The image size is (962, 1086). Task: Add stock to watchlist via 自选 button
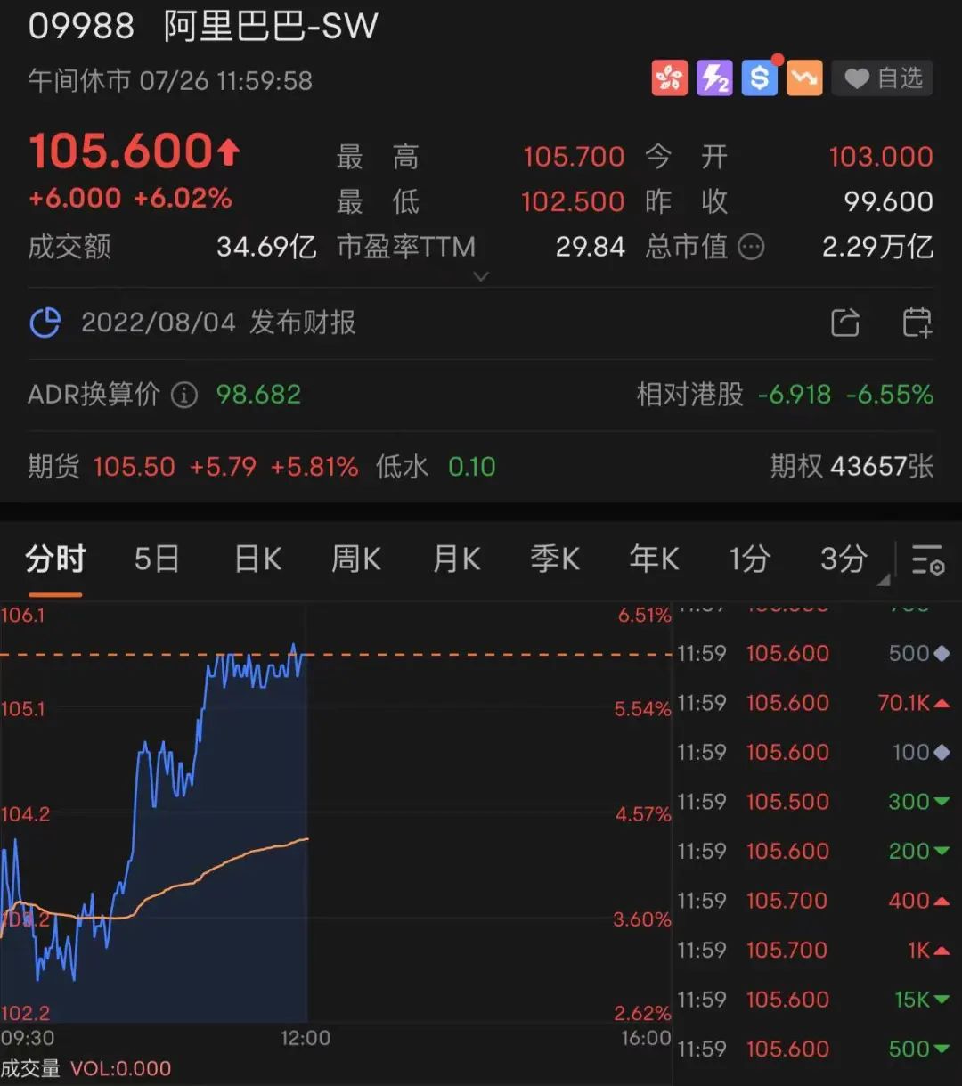click(882, 78)
